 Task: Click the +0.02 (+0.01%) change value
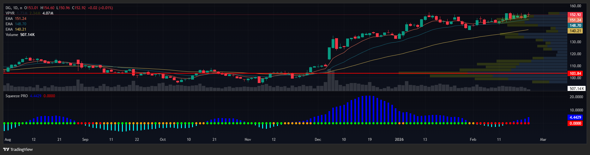(100, 8)
